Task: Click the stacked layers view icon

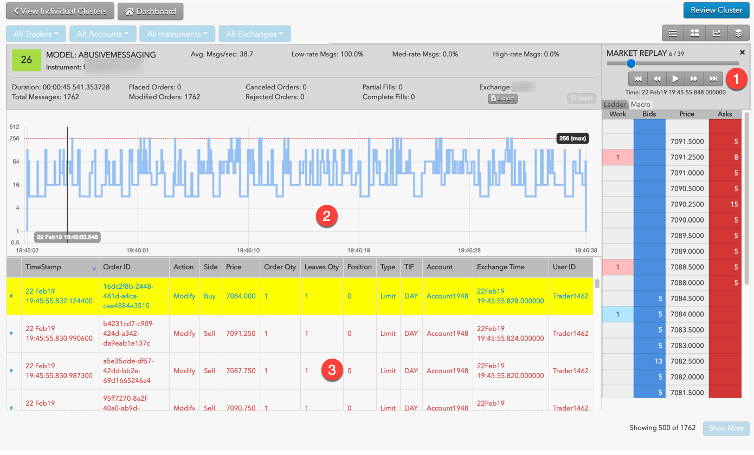Action: (x=738, y=33)
